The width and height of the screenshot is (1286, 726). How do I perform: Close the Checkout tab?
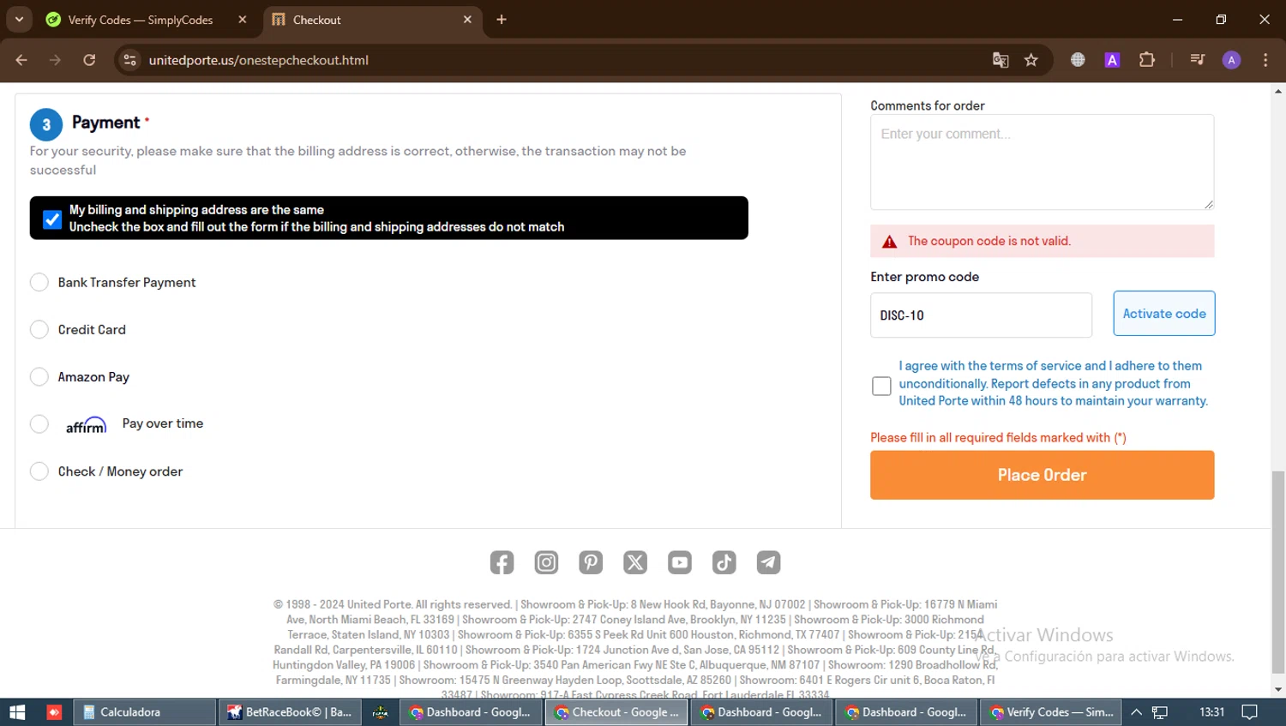tap(467, 20)
